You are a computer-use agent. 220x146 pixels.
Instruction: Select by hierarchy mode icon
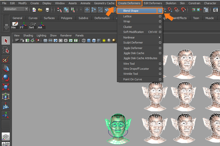59,10
